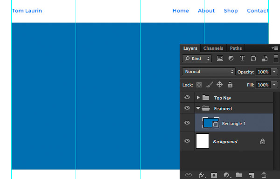Lock transparent pixels icon
The width and height of the screenshot is (280, 179).
click(199, 85)
